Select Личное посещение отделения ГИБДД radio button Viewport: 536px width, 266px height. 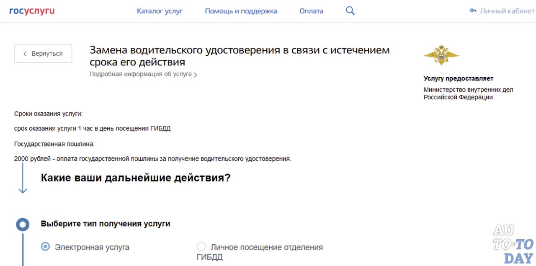201,247
